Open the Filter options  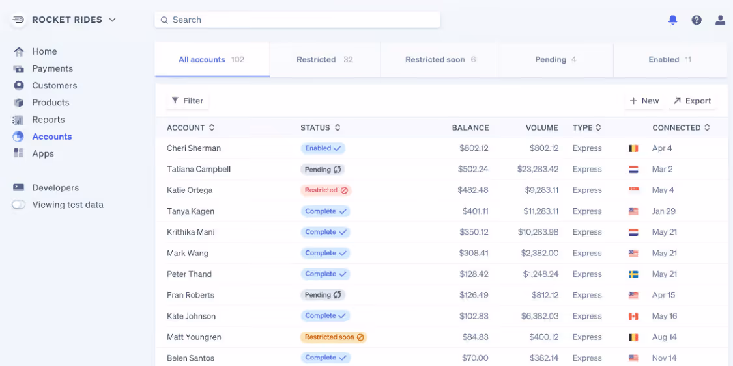point(188,101)
